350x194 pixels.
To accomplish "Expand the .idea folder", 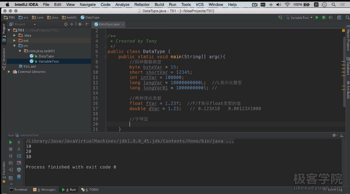I will pos(15,35).
